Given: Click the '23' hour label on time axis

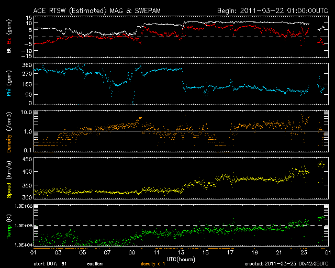Looking at the screenshot, I should 304,253.
